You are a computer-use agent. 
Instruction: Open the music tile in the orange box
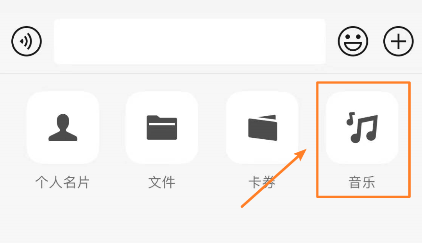(362, 128)
